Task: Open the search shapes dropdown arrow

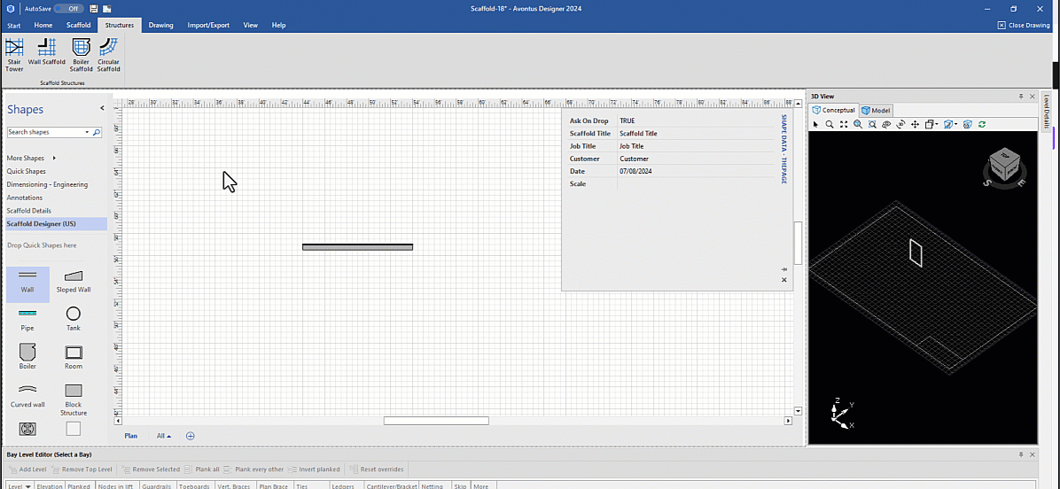Action: point(87,132)
